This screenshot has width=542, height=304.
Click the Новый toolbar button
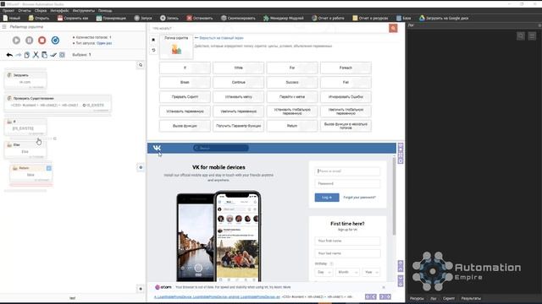tap(11, 18)
